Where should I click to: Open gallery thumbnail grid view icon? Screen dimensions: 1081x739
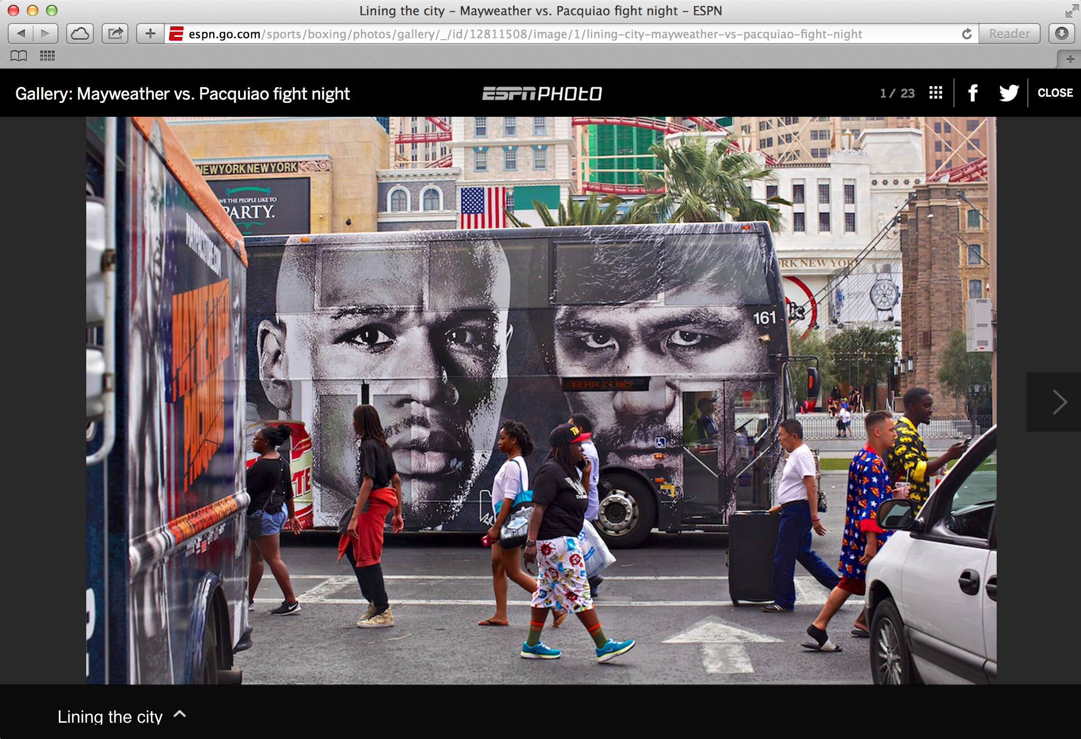935,93
